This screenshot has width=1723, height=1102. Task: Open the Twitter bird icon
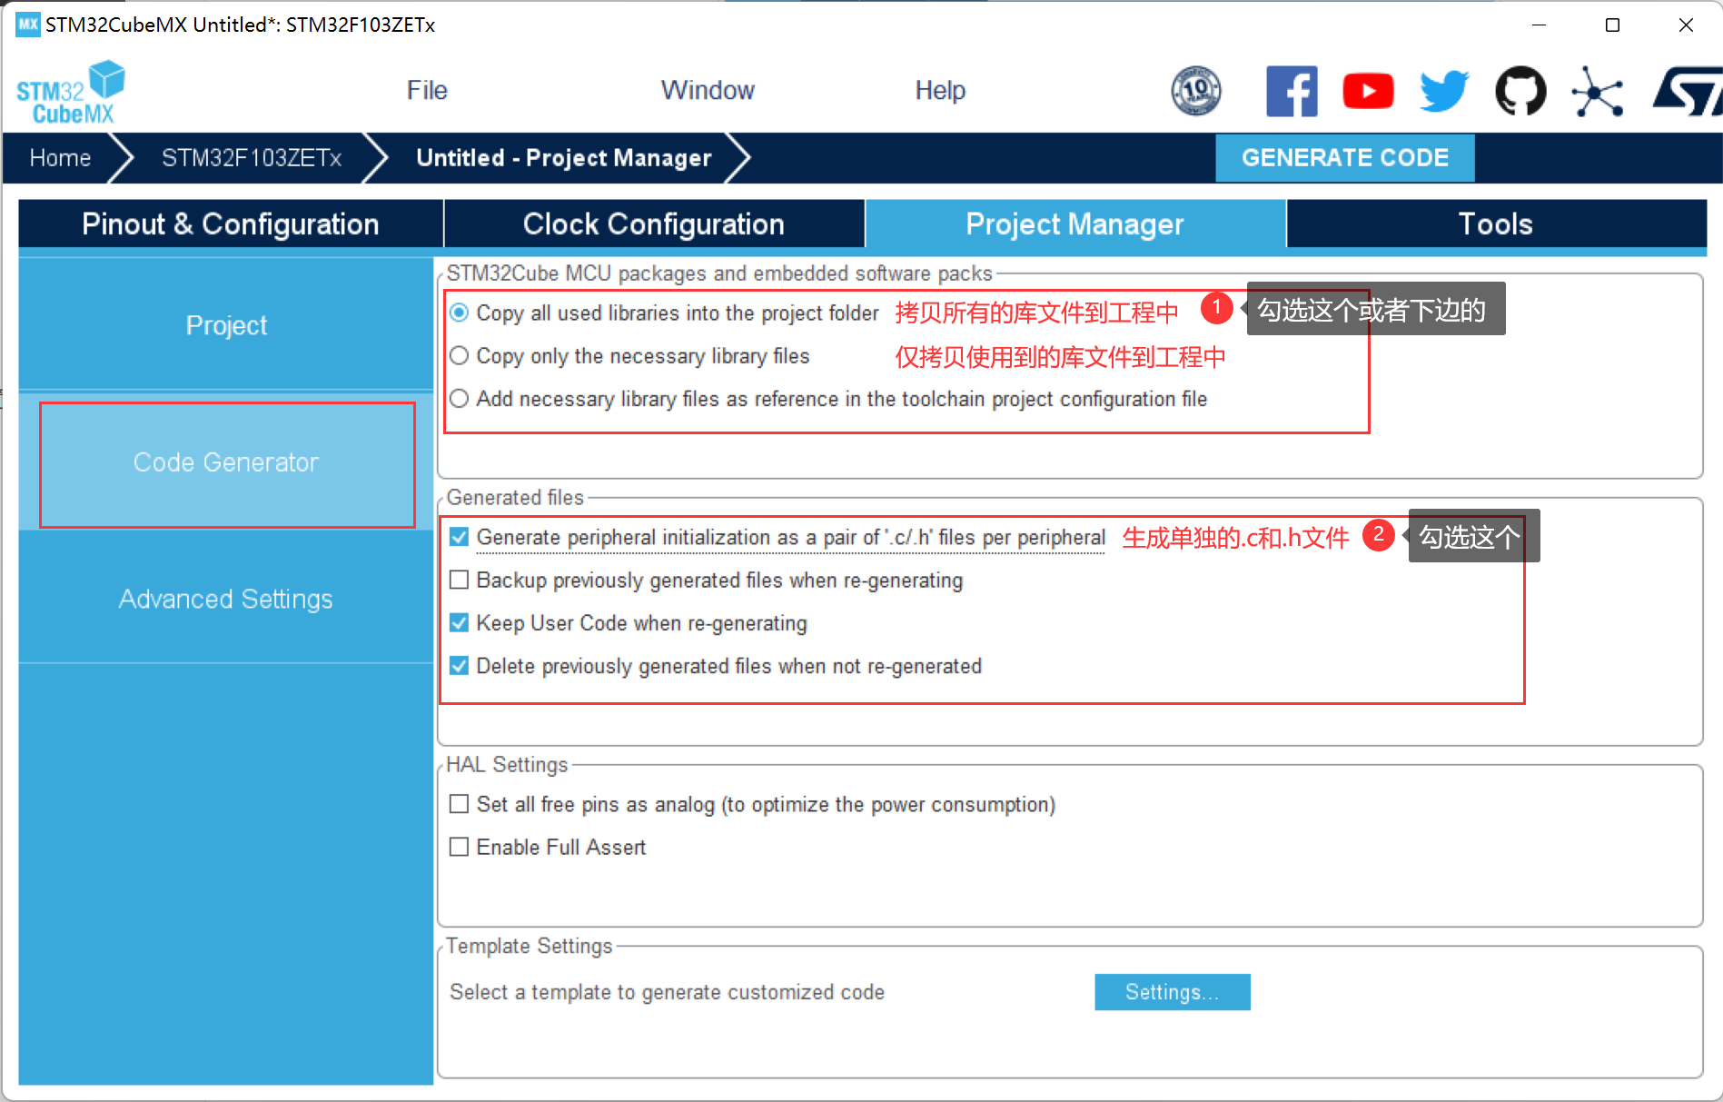(x=1443, y=91)
